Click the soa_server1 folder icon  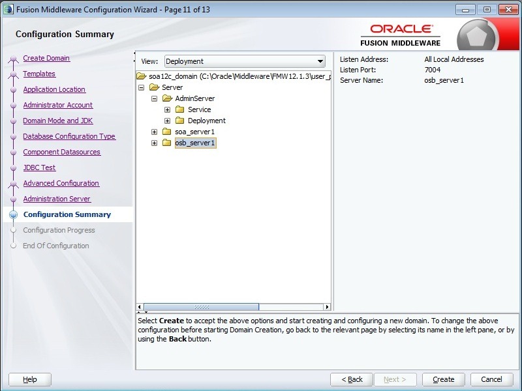[x=167, y=132]
